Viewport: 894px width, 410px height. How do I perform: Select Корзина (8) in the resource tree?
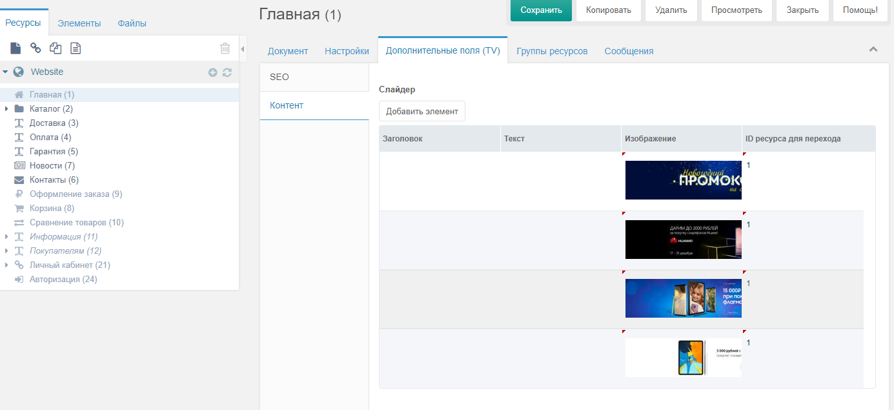pyautogui.click(x=52, y=208)
